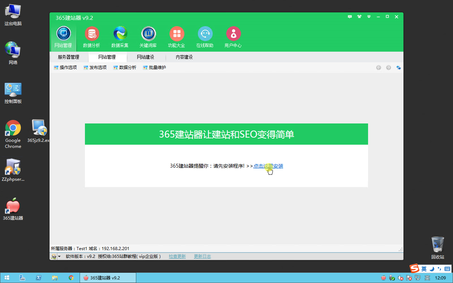Screen dimensions: 453x283
Task: Open the soft keyboard icon on IME bar
Action: [x=447, y=269]
